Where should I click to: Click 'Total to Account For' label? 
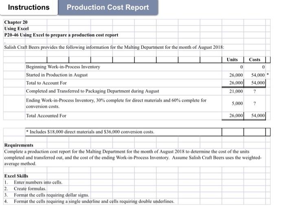tap(46, 83)
